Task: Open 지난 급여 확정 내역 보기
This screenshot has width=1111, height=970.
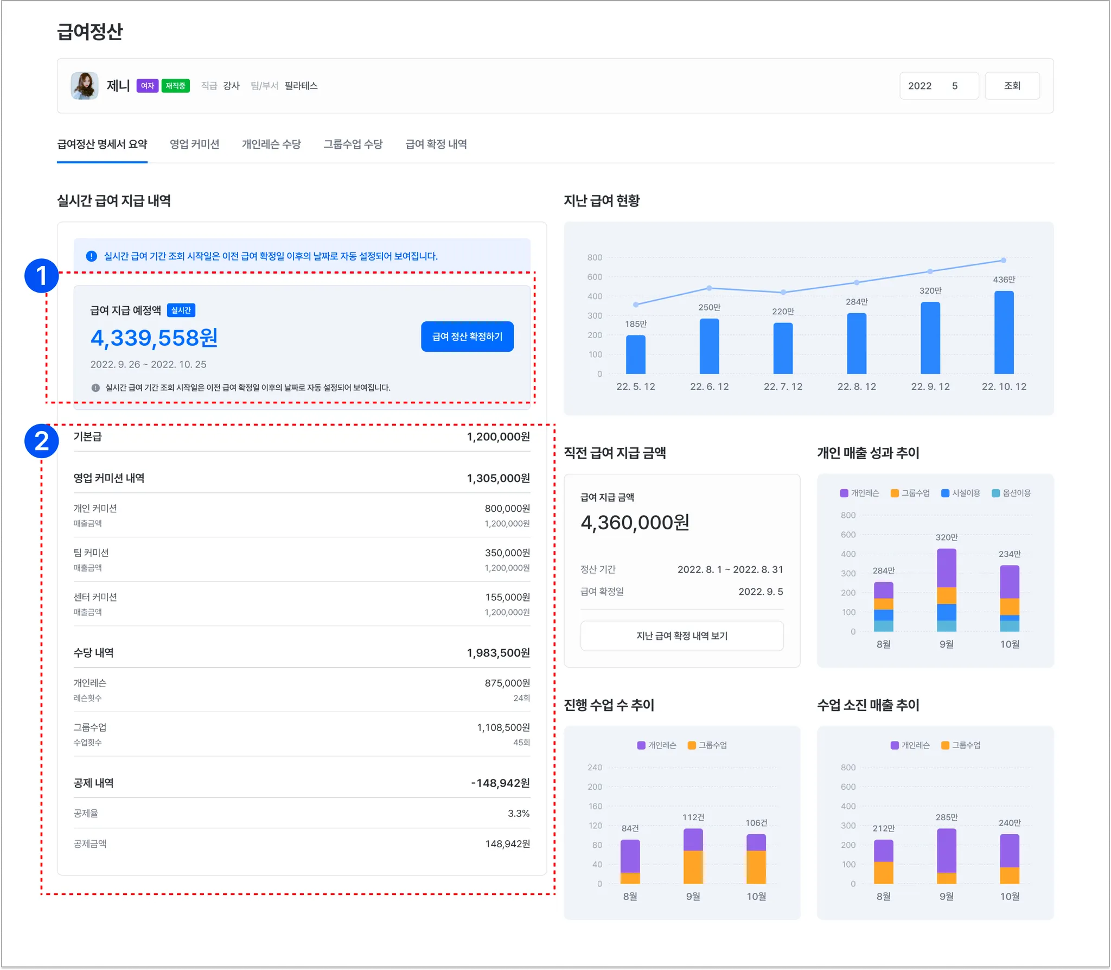Action: coord(681,636)
